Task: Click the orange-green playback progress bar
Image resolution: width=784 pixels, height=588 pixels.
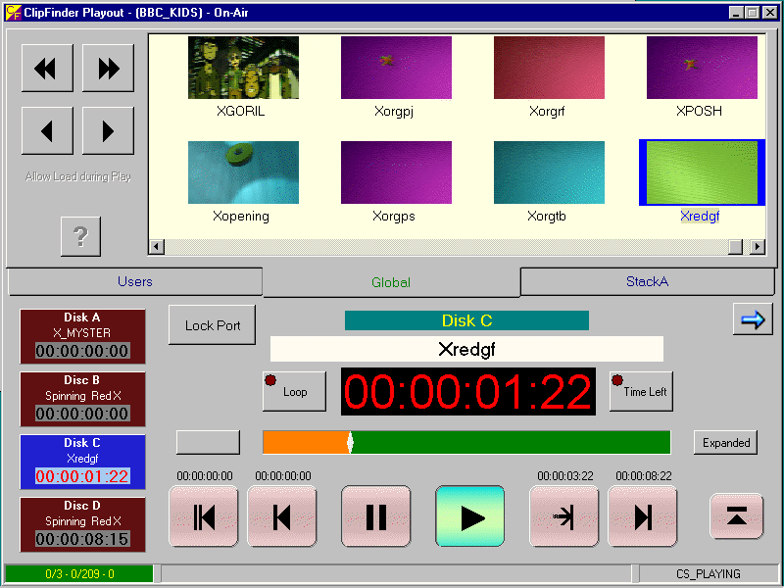Action: pos(466,443)
